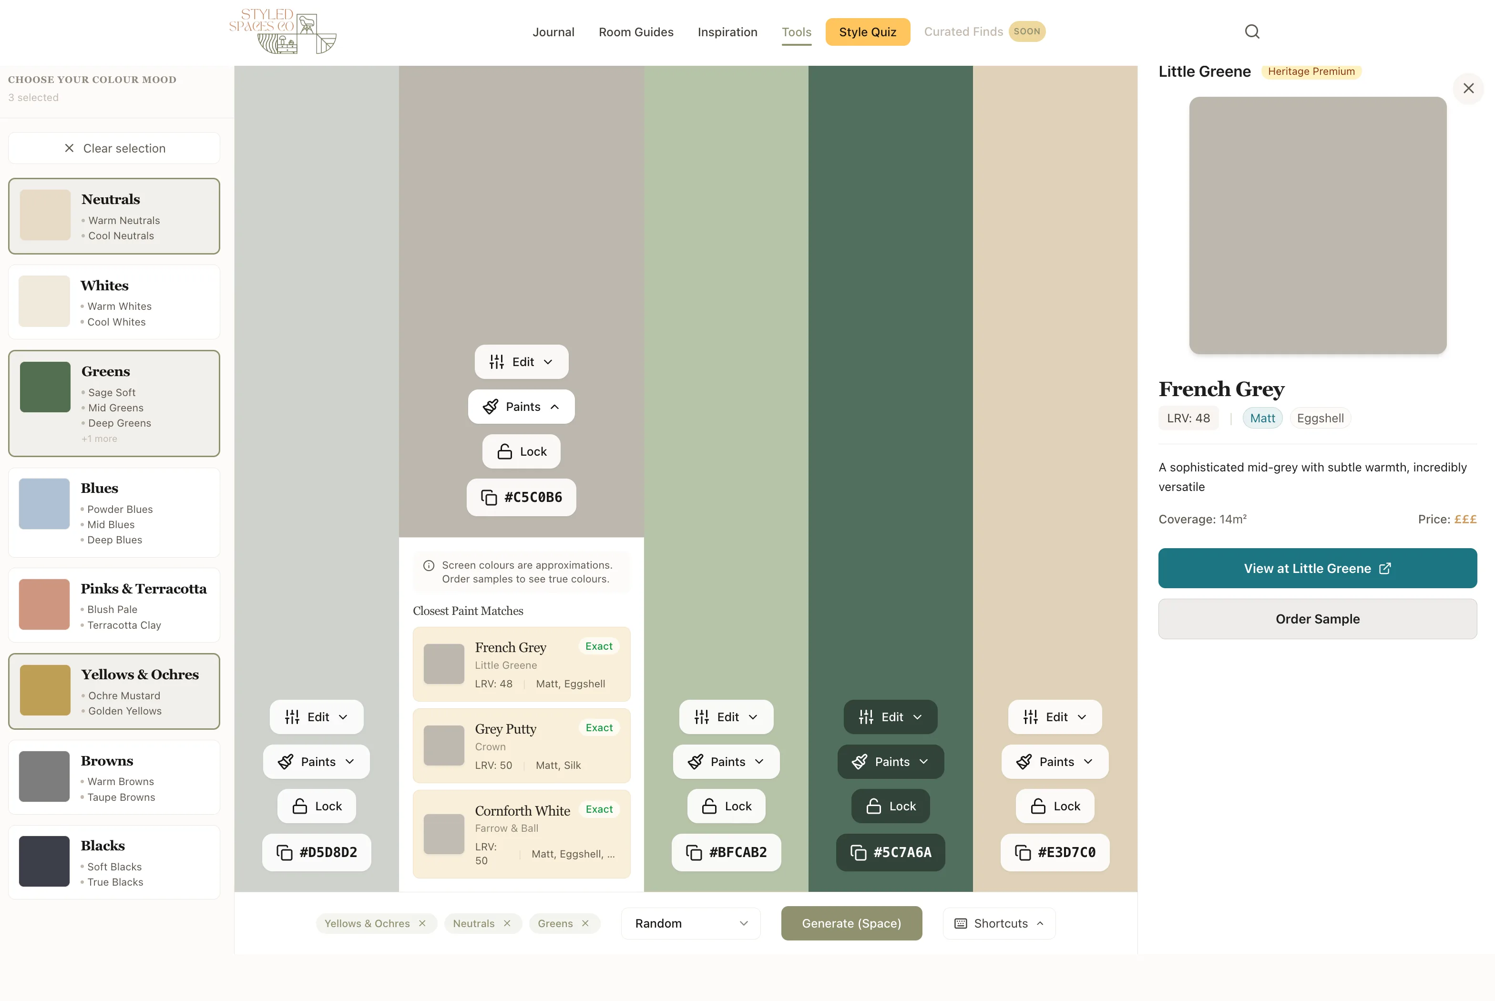
Task: Select the Blues colour mood card
Action: pyautogui.click(x=114, y=512)
